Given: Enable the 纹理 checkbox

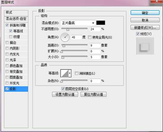Looking at the screenshot, I should pyautogui.click(x=11, y=37).
